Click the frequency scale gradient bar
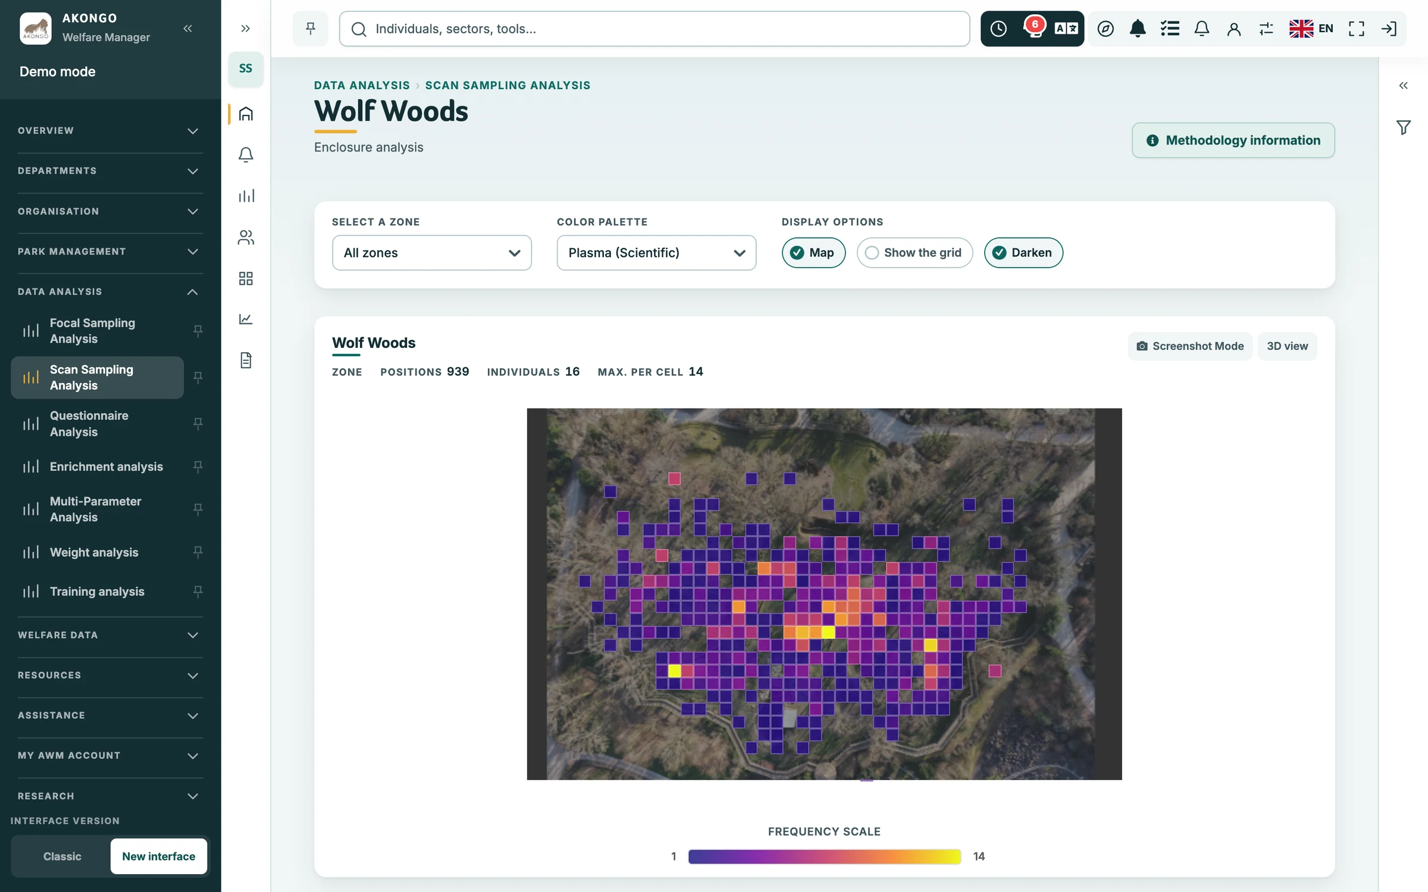The width and height of the screenshot is (1428, 892). pyautogui.click(x=825, y=856)
